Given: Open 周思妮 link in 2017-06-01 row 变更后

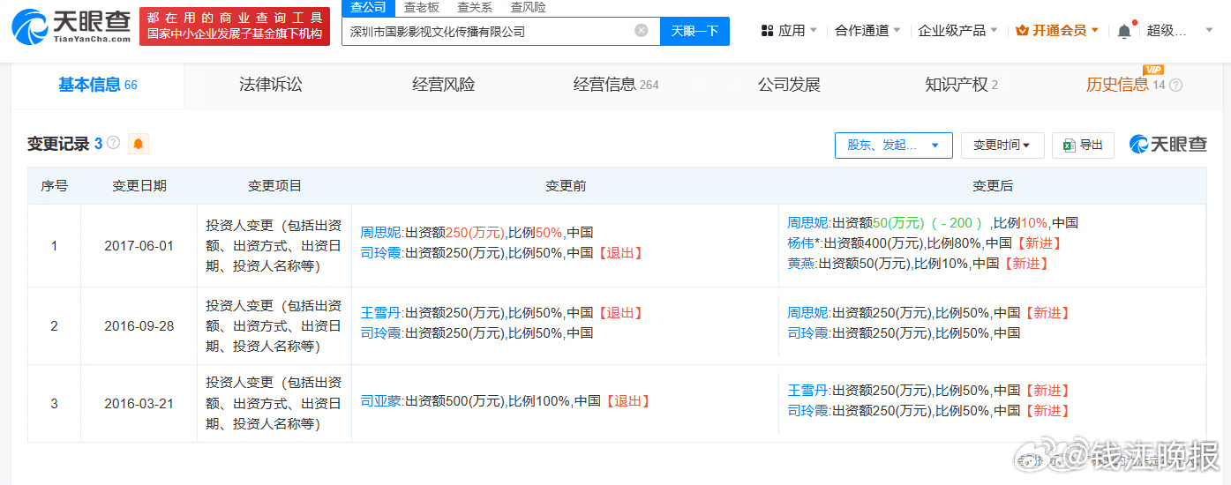Looking at the screenshot, I should click(808, 223).
